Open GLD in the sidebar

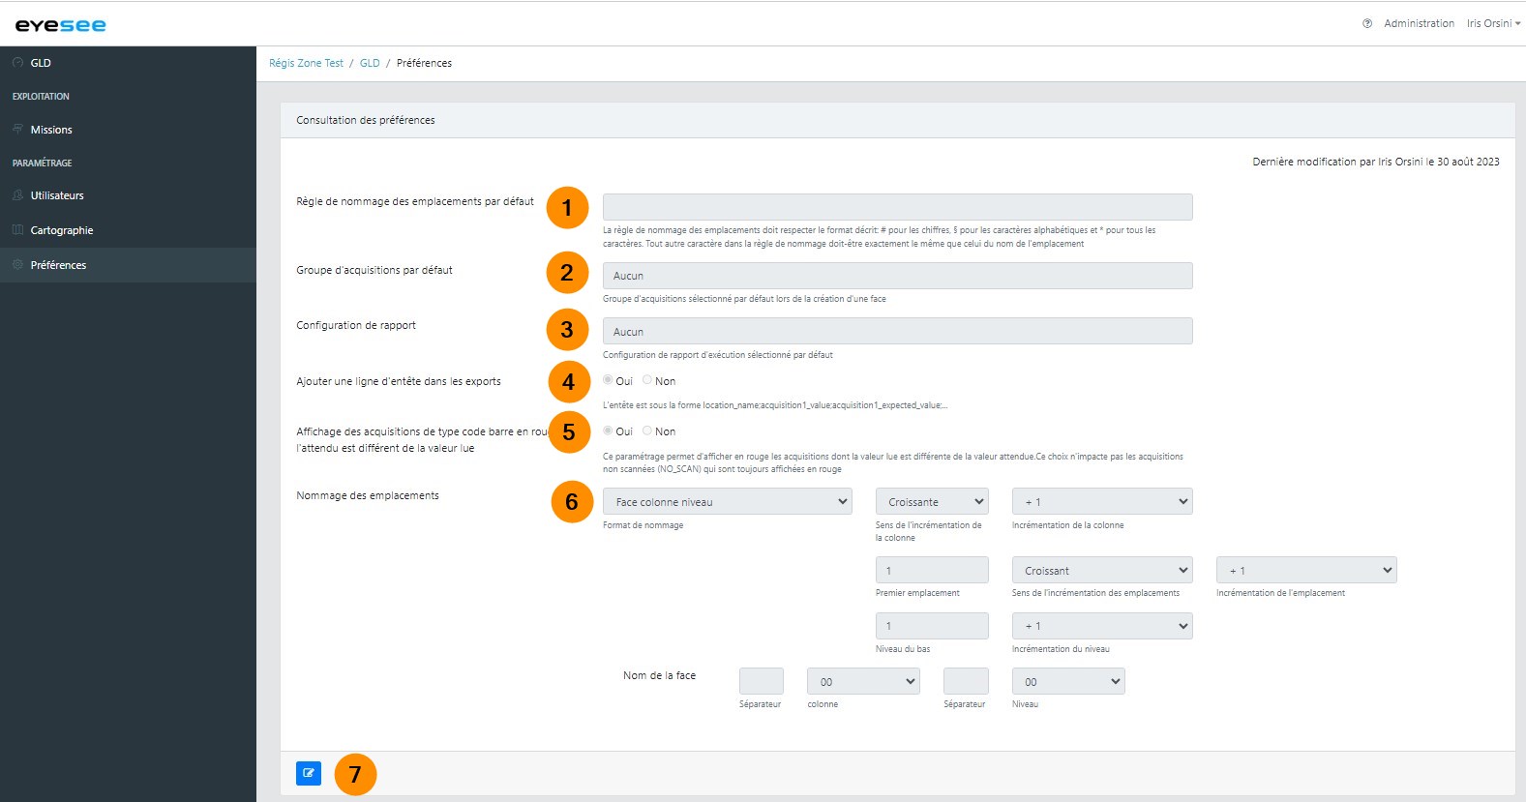(128, 63)
